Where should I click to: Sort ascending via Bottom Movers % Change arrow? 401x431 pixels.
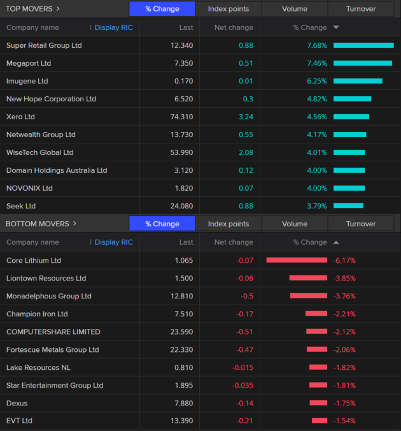click(336, 242)
